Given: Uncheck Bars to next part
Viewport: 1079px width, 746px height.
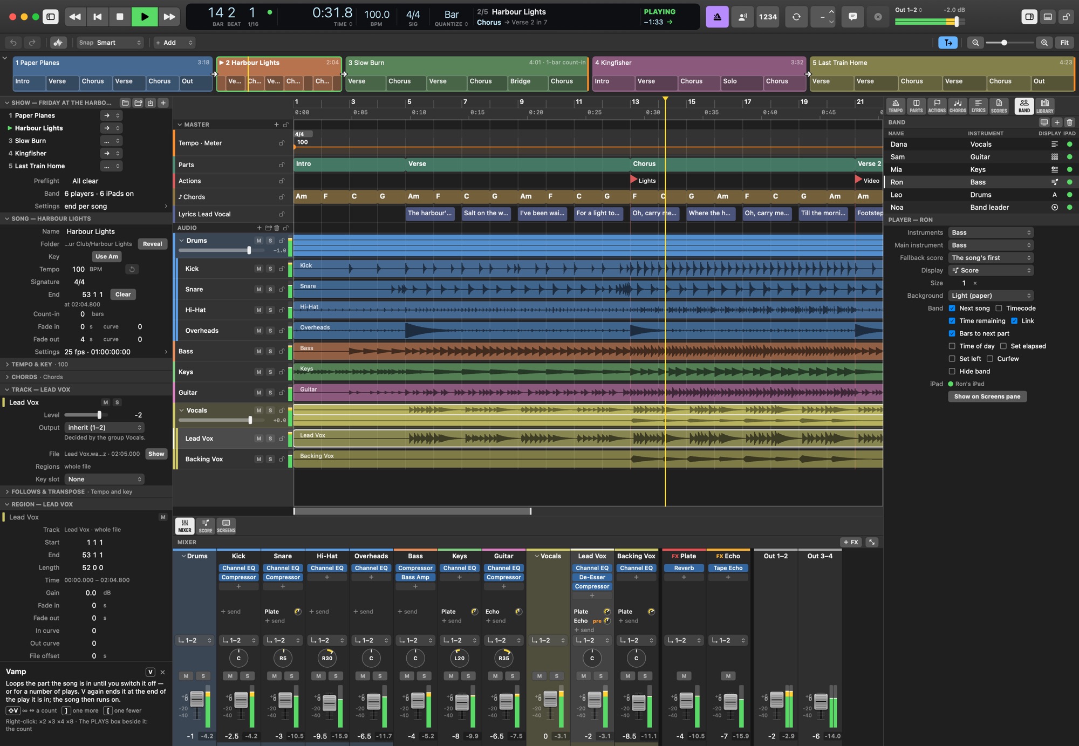Looking at the screenshot, I should [952, 333].
